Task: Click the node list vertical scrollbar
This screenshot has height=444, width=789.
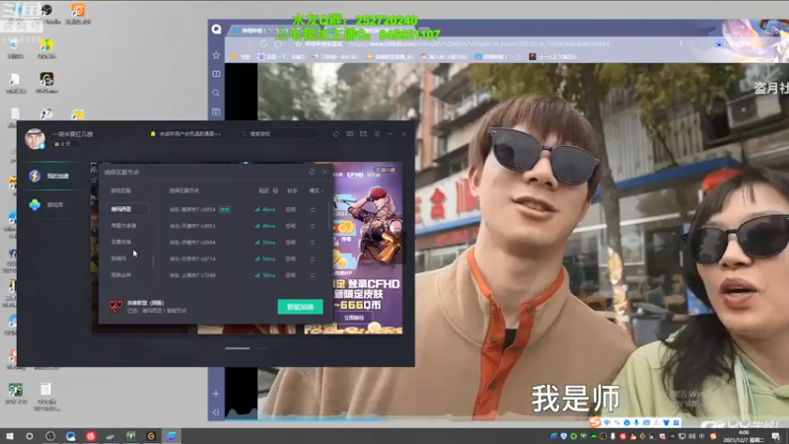Action: click(x=329, y=215)
